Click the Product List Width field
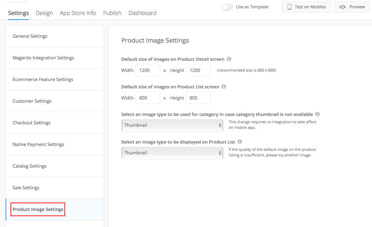372x227 pixels. pos(148,98)
